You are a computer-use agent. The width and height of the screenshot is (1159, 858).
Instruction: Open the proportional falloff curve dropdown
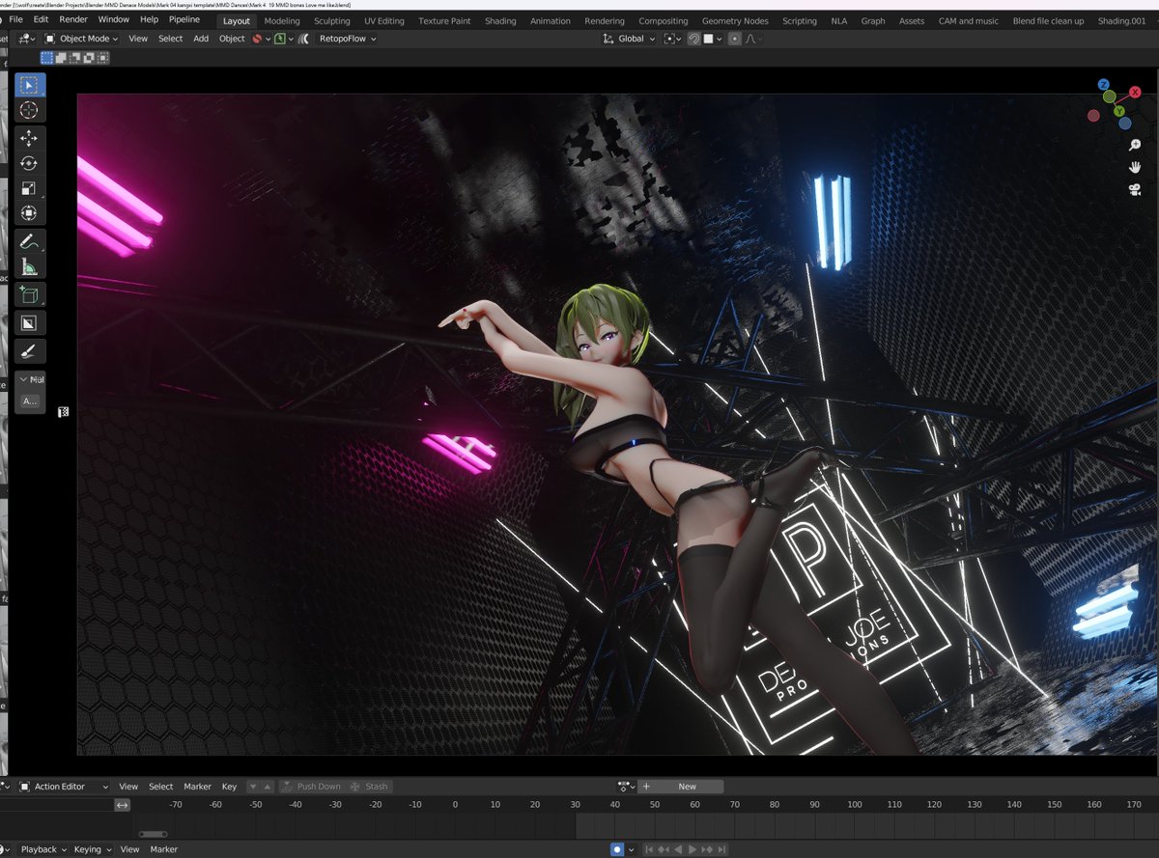[x=752, y=39]
